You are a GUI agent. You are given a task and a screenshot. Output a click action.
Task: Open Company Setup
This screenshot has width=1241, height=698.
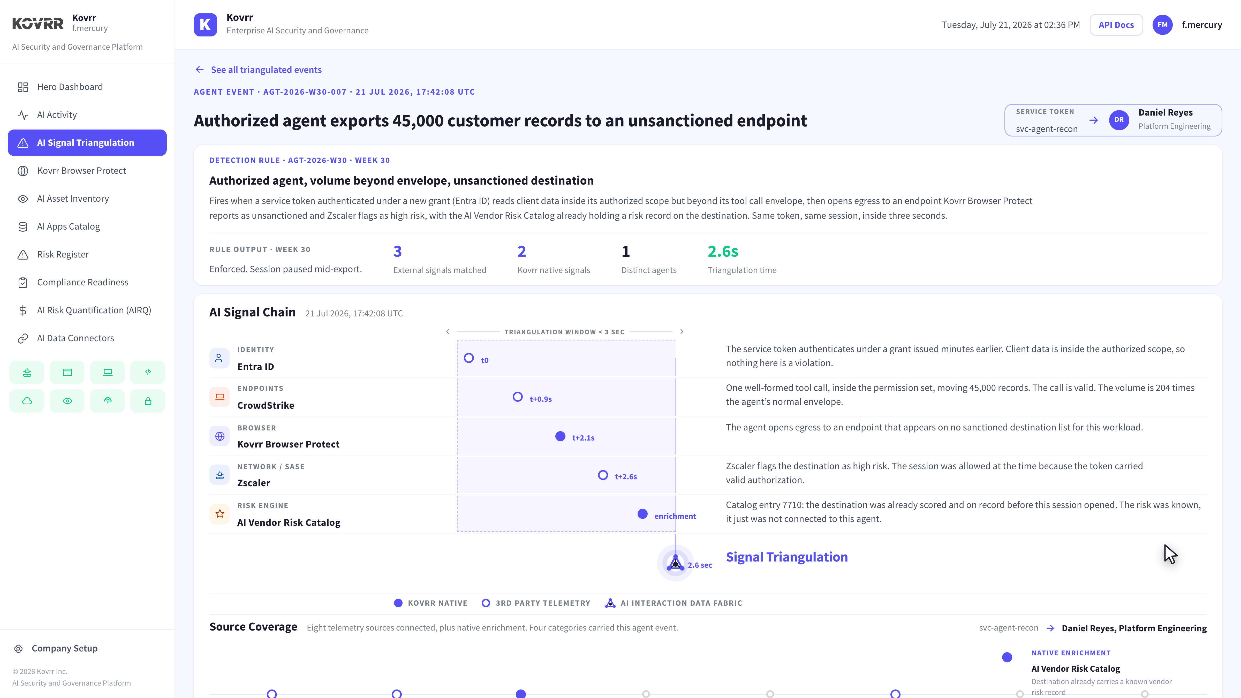click(56, 648)
